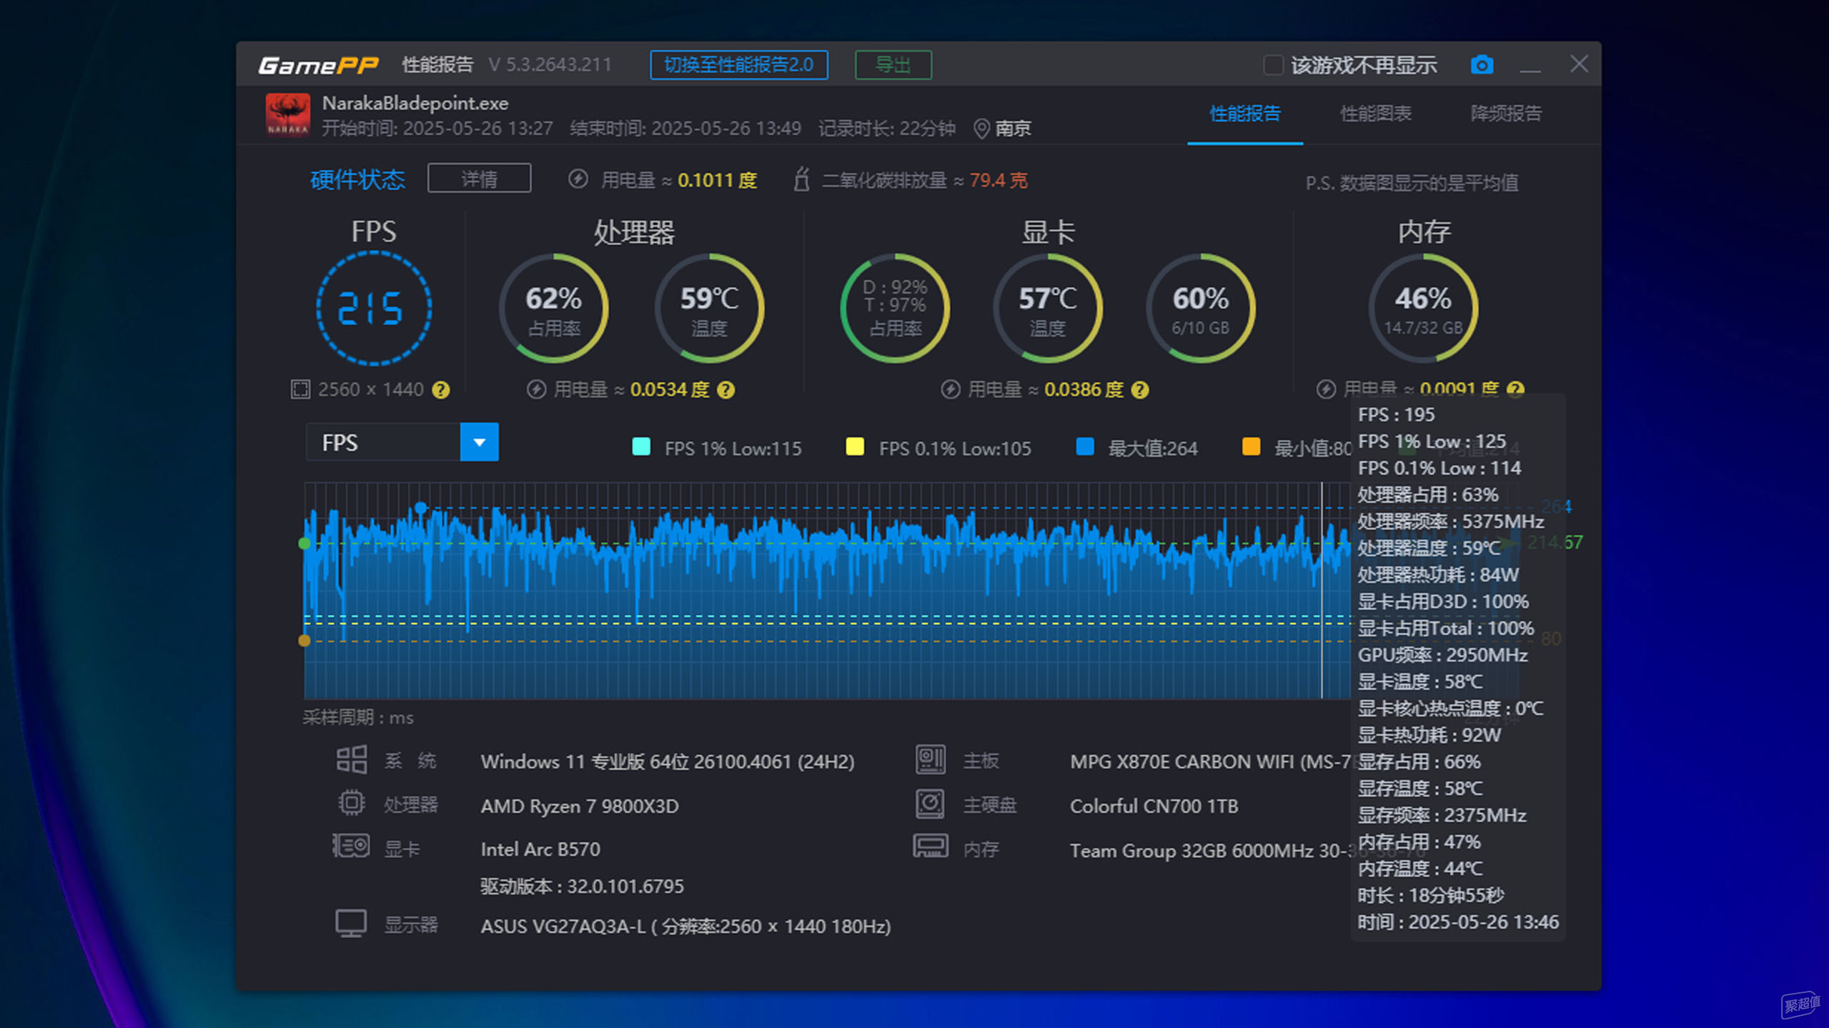Click the resolution frame icon under FPS

tap(299, 389)
